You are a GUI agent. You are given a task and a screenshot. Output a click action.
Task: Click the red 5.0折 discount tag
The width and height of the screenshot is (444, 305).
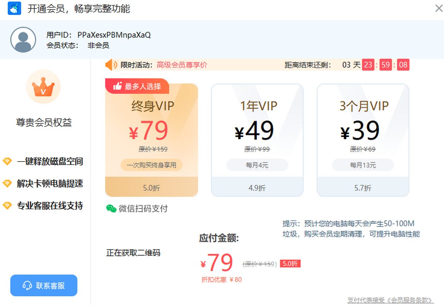click(290, 264)
